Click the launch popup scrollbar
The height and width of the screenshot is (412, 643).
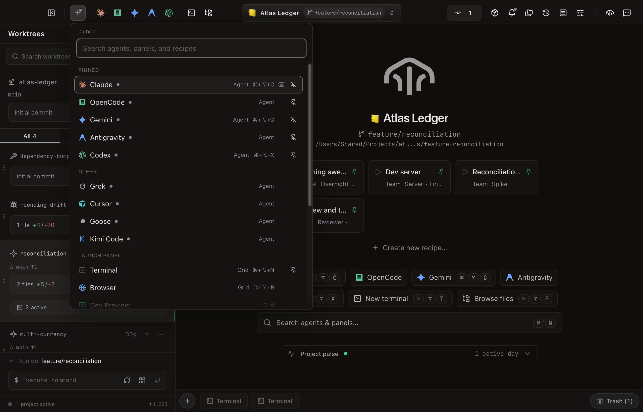tap(310, 135)
